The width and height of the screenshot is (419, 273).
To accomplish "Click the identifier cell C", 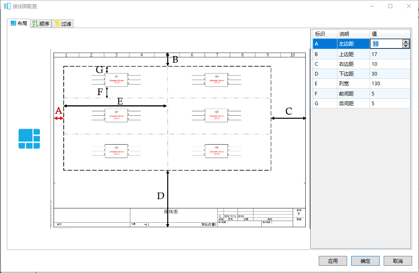I will 325,64.
